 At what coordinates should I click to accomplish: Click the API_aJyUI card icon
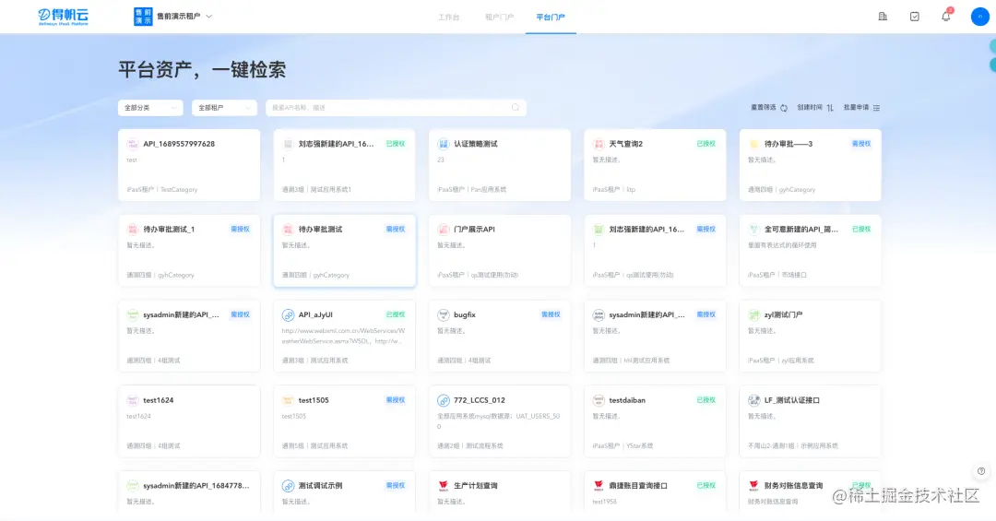pyautogui.click(x=288, y=315)
